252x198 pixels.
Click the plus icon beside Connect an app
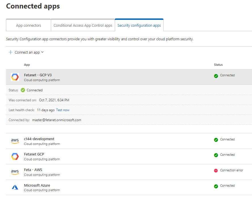tap(11, 52)
